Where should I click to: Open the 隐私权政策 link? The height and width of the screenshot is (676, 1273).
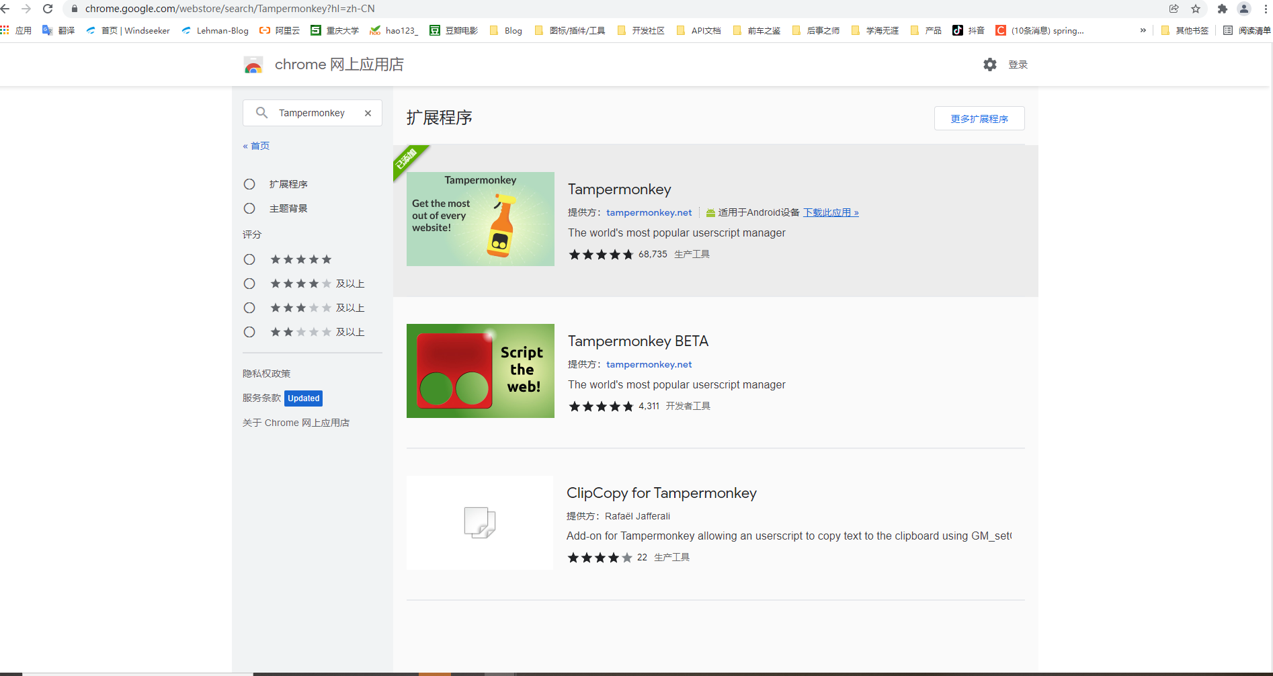tap(267, 374)
